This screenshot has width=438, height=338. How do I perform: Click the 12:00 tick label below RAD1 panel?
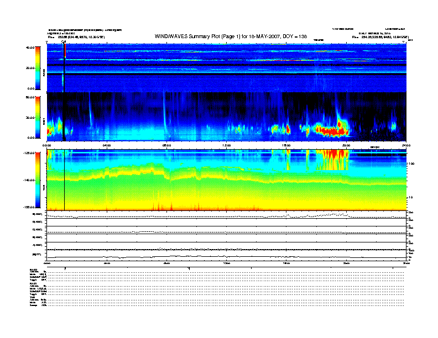click(227, 145)
